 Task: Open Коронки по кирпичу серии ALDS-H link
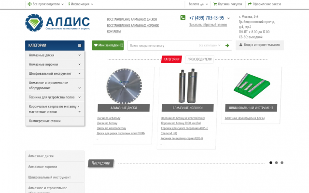point(182,138)
